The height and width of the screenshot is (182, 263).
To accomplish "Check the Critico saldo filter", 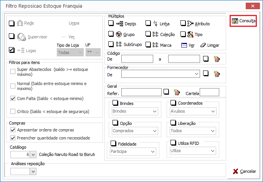I will 13,111.
